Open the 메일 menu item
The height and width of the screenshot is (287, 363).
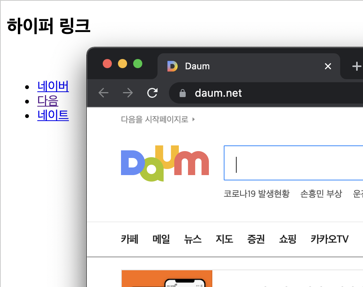161,239
